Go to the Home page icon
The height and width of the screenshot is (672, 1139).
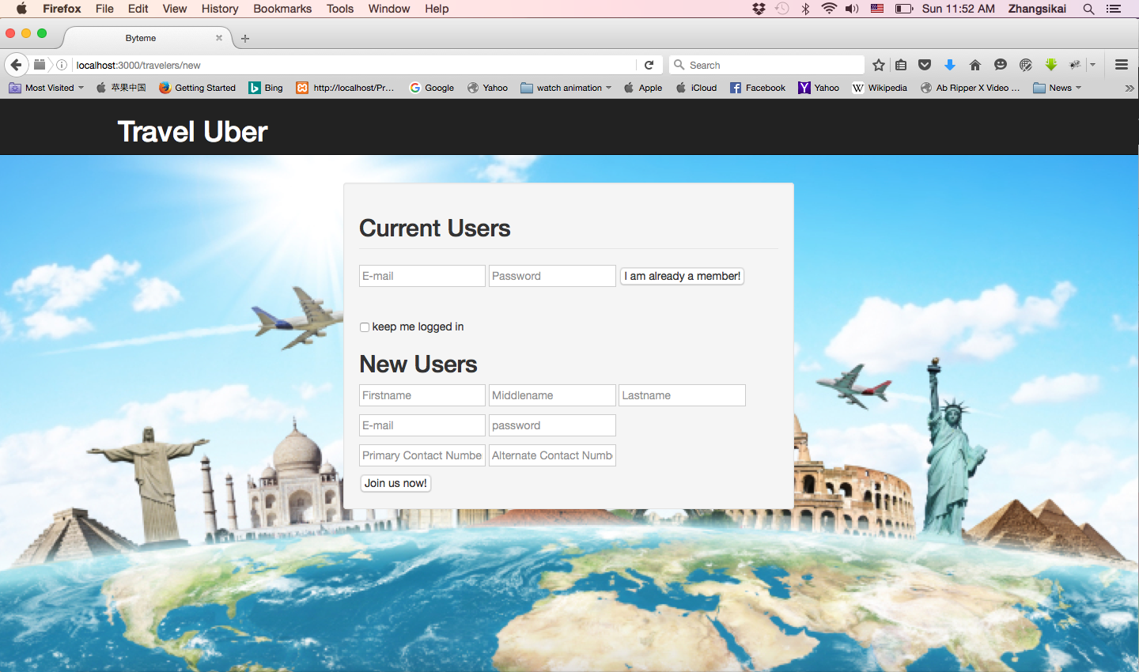click(x=975, y=65)
